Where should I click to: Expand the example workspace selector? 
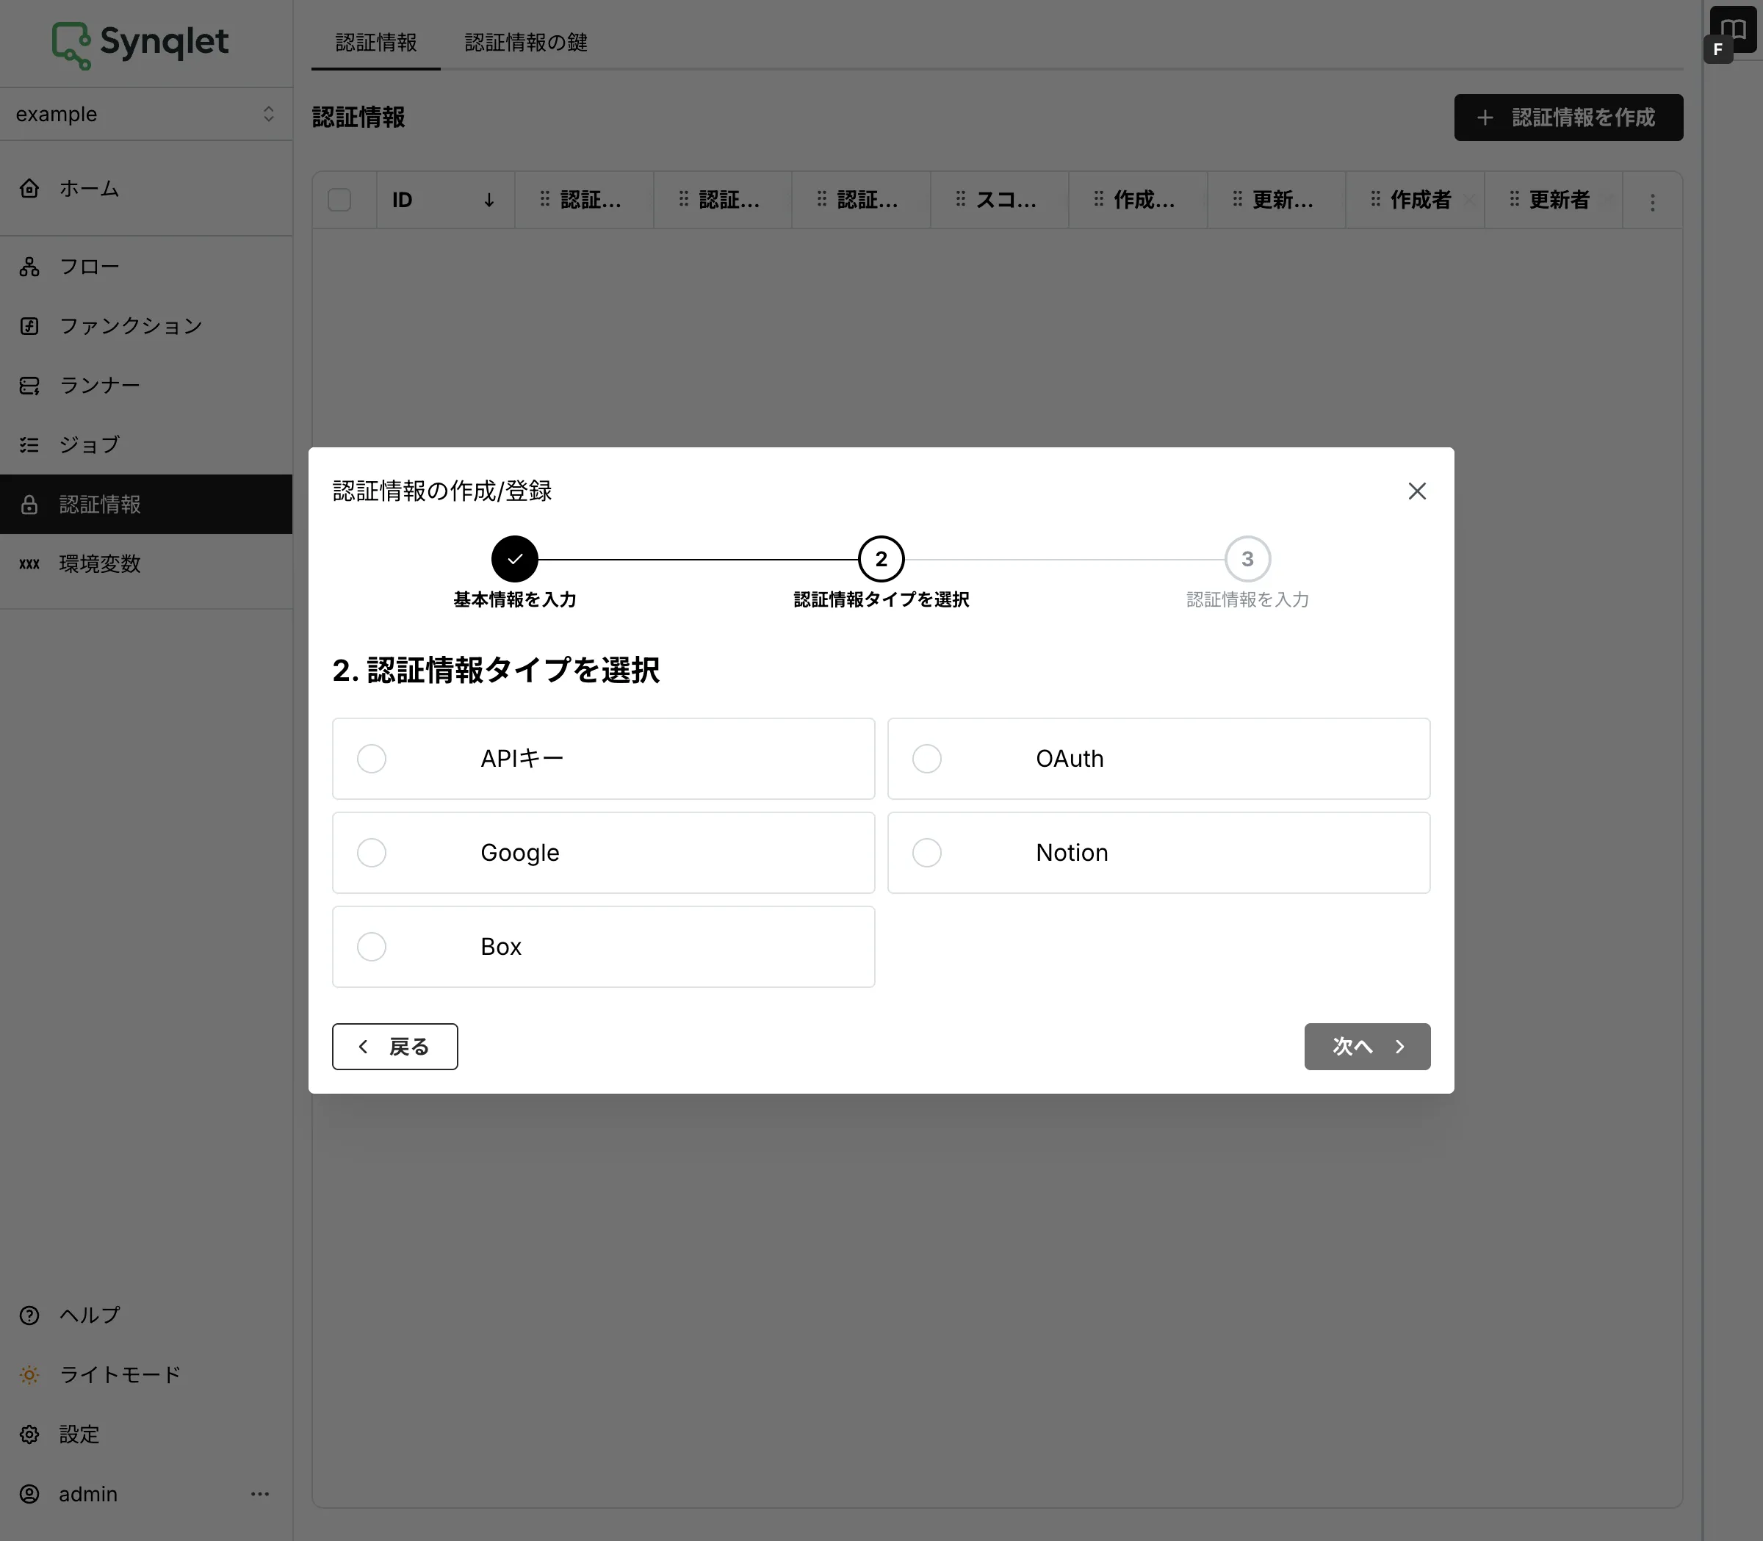pos(146,114)
